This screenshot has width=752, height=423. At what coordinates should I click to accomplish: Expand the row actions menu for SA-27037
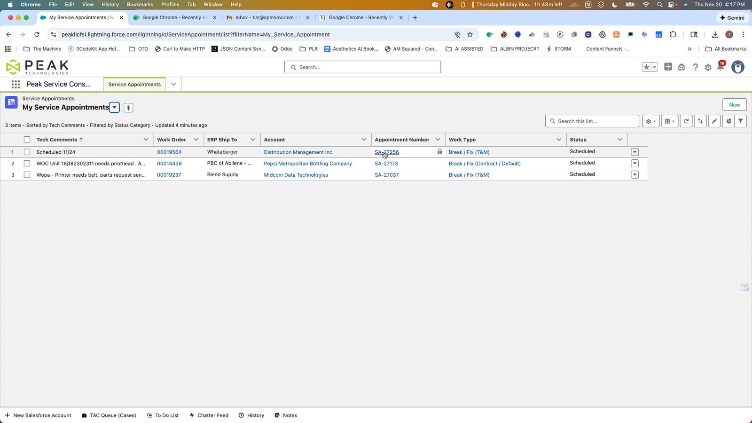click(635, 175)
